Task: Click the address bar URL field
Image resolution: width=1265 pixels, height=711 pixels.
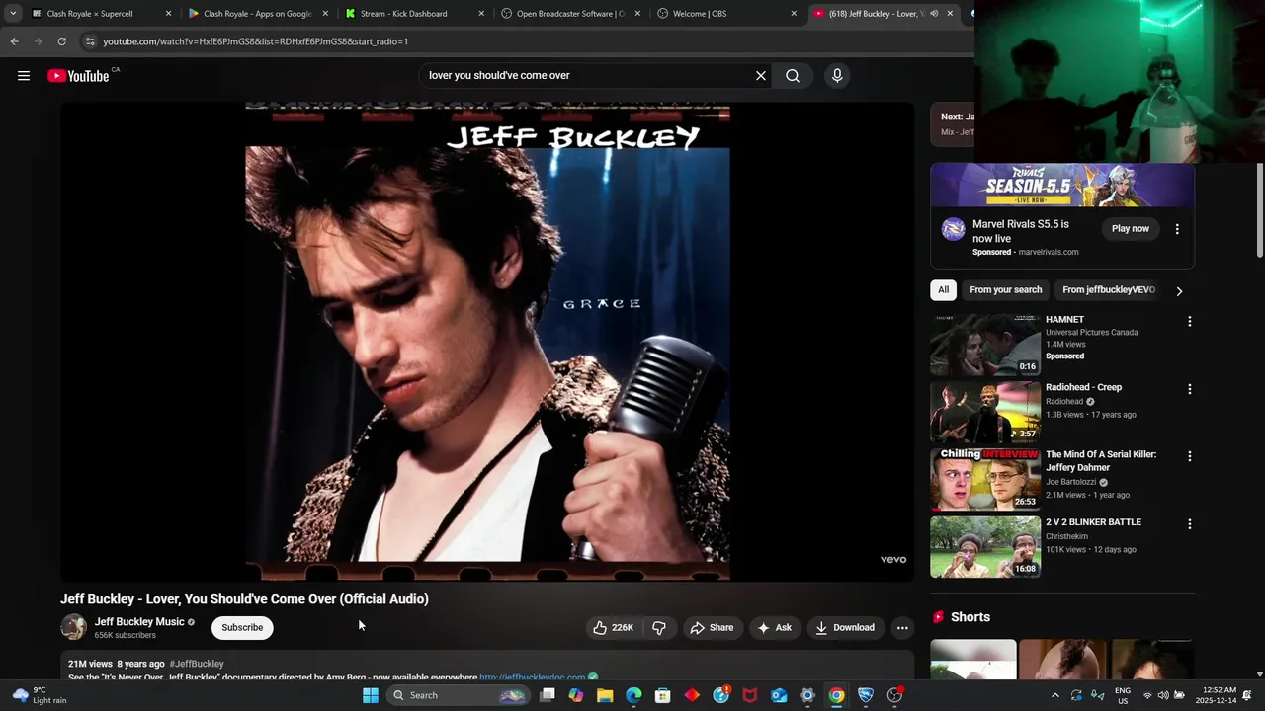Action: click(529, 41)
